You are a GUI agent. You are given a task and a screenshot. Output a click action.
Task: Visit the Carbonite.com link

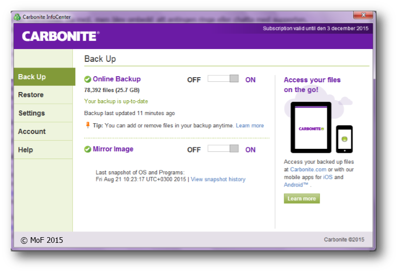click(308, 169)
